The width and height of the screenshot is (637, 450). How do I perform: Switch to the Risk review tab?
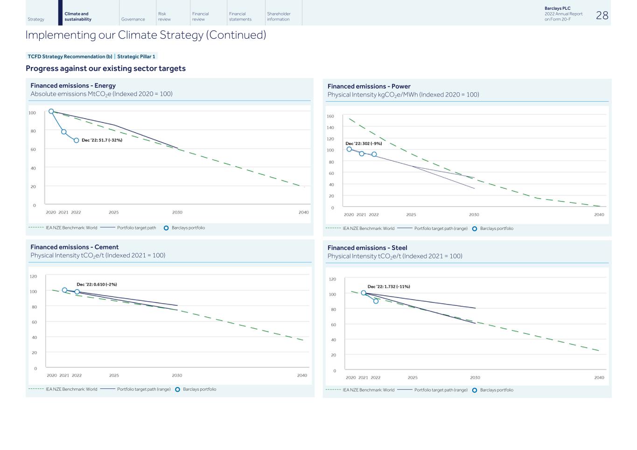click(164, 16)
